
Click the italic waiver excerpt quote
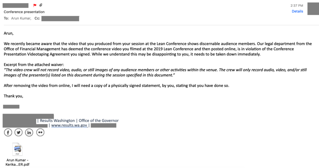155,73
